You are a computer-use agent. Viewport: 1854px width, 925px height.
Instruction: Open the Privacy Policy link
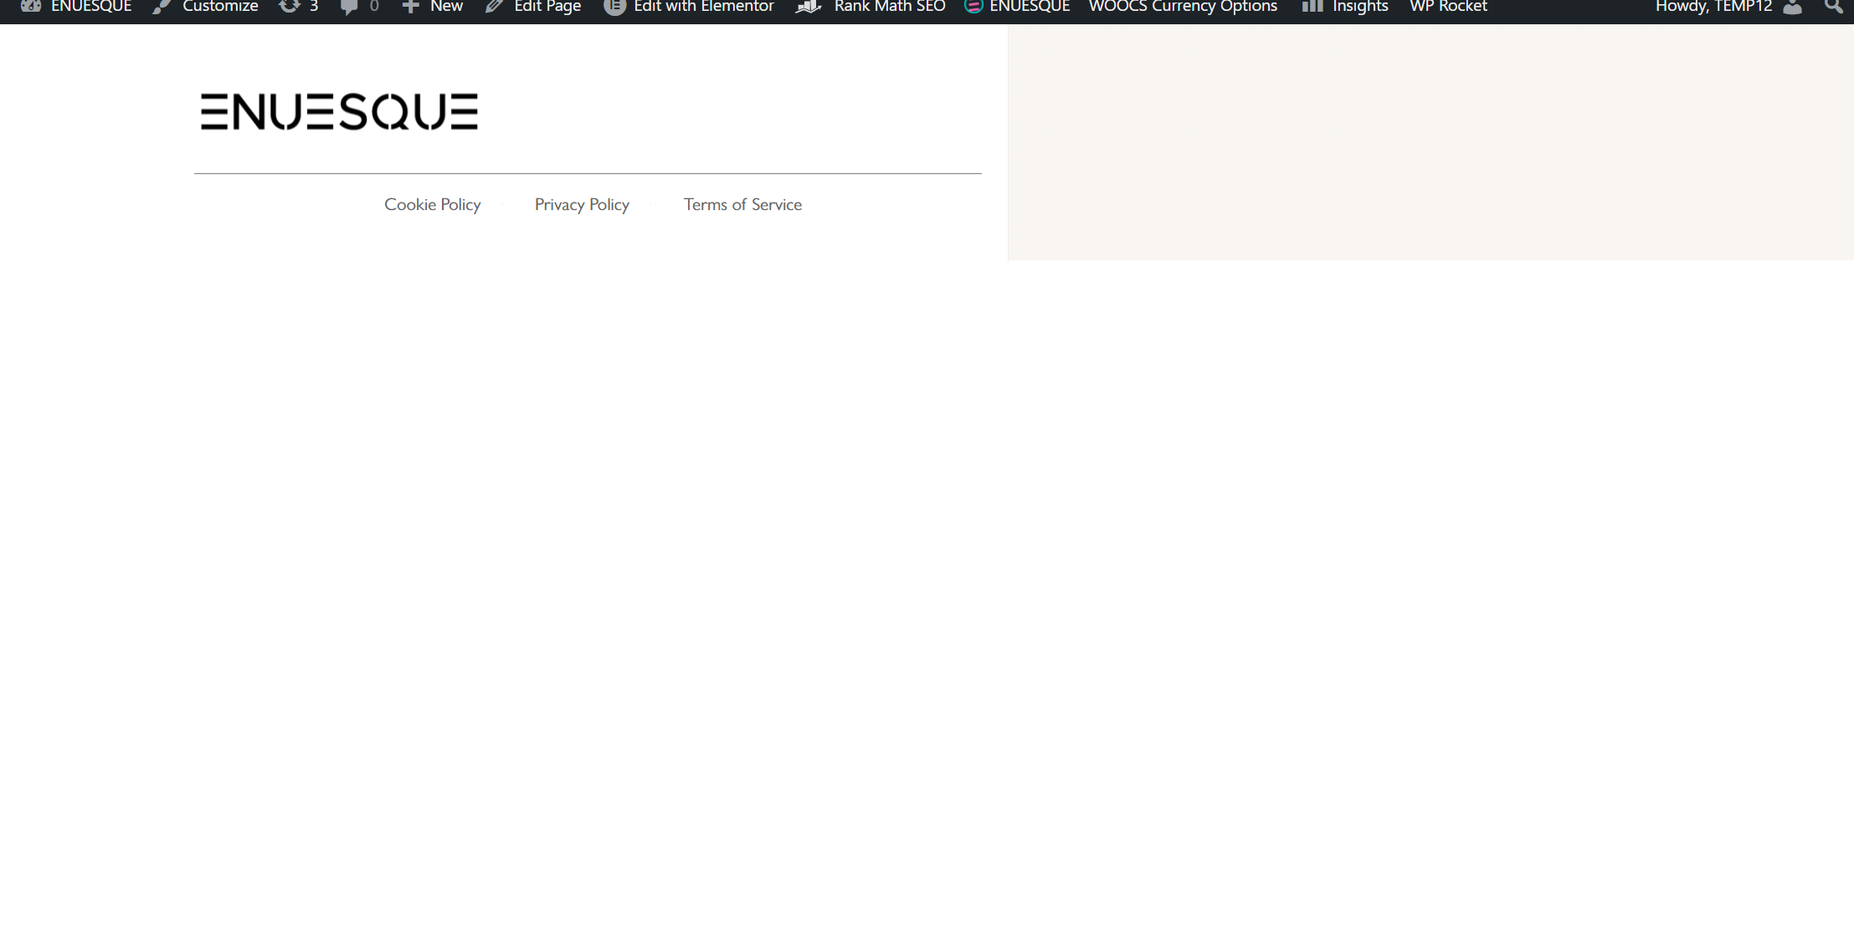coord(582,204)
